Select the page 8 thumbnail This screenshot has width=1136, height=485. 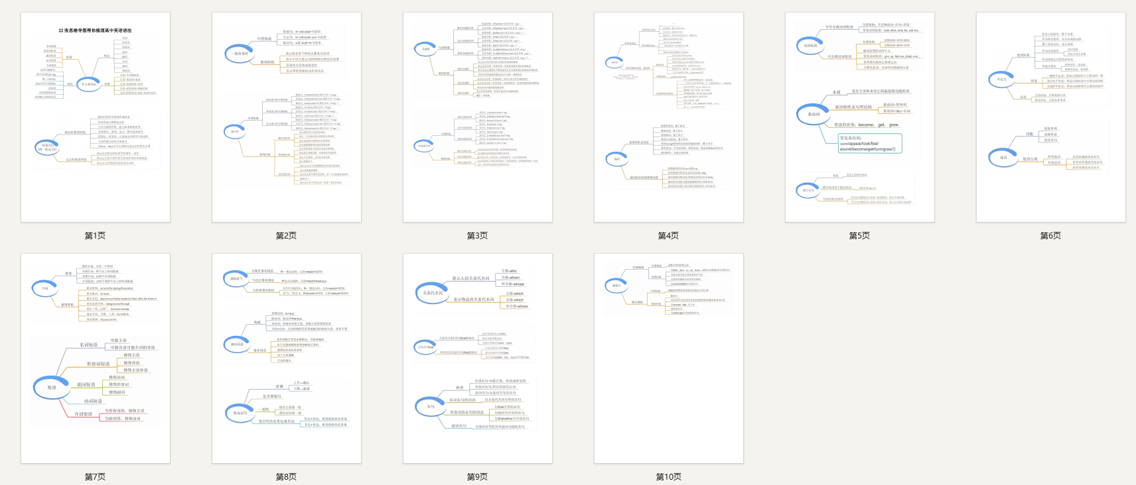click(x=286, y=358)
